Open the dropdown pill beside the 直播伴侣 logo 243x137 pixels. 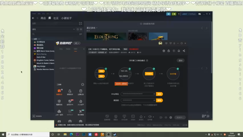[x=77, y=43]
